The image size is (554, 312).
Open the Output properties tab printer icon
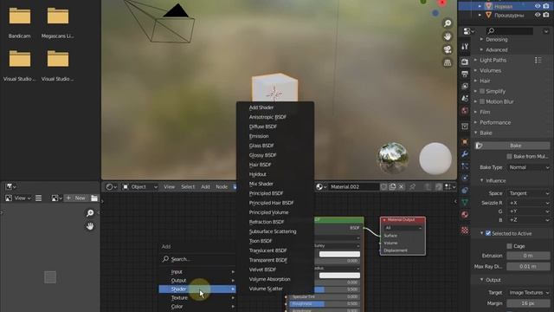[465, 74]
